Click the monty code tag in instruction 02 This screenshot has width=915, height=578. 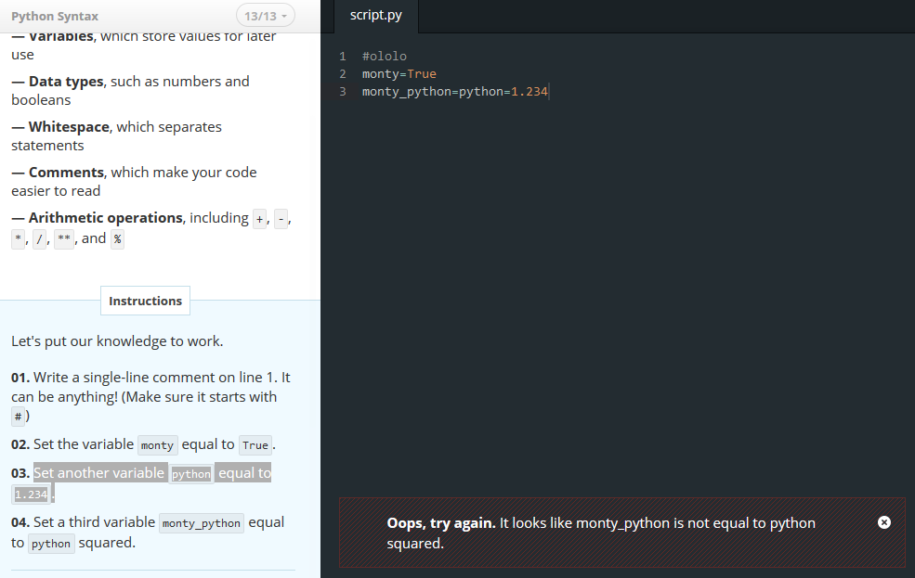coord(158,445)
